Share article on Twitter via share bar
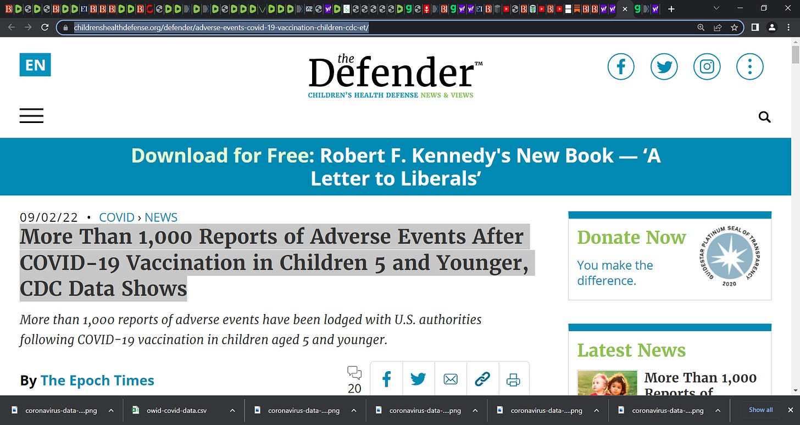The height and width of the screenshot is (425, 800). [x=419, y=379]
